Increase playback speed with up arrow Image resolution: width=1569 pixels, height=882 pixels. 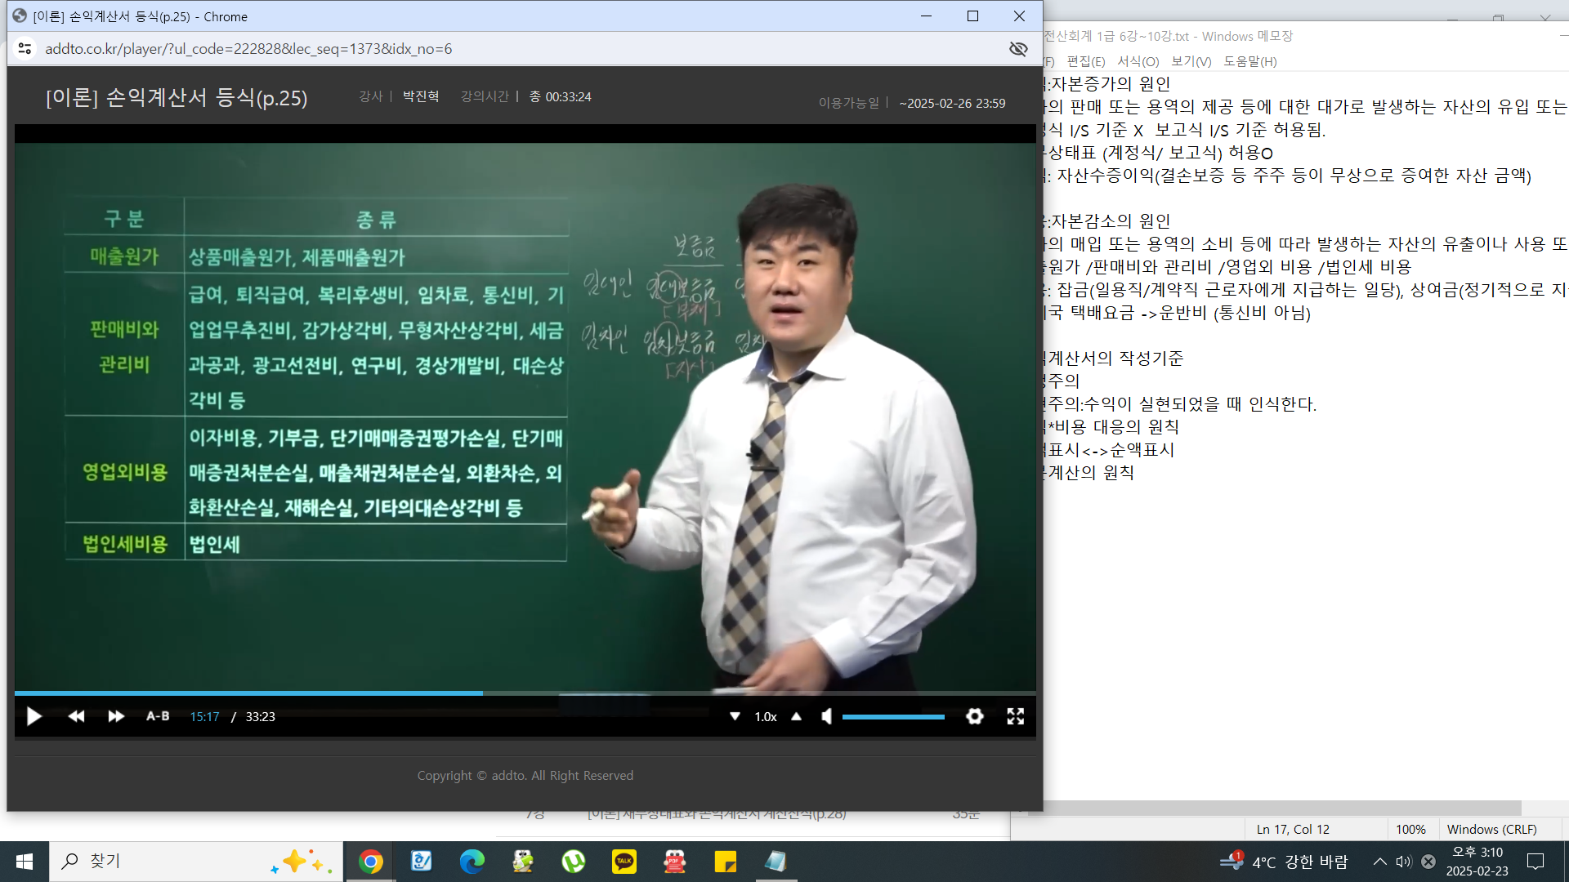(796, 716)
